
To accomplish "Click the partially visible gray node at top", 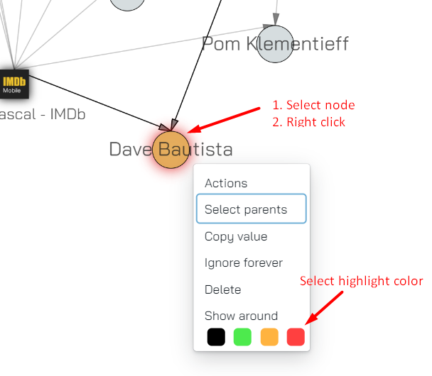I will [127, 4].
